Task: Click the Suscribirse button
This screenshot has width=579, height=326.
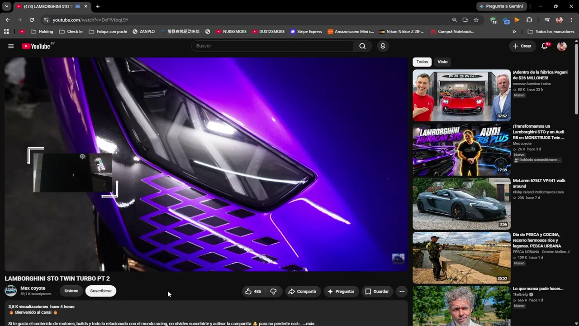Action: [101, 291]
